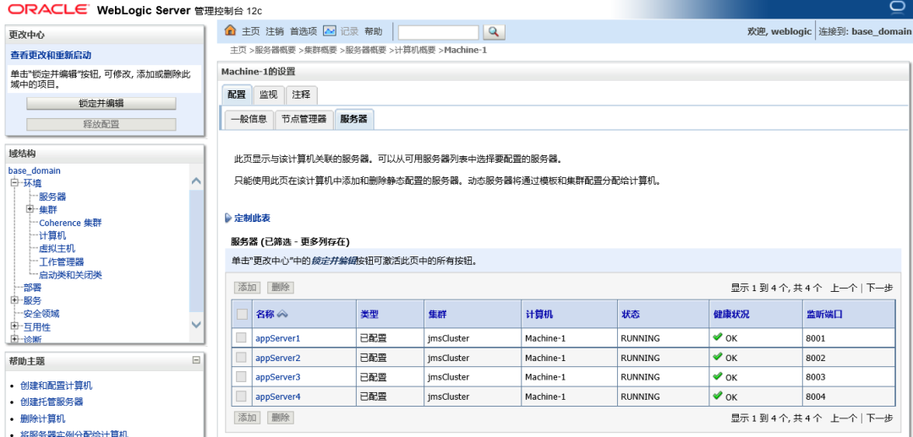Select 计算机 in domain tree
Image resolution: width=913 pixels, height=437 pixels.
52,235
